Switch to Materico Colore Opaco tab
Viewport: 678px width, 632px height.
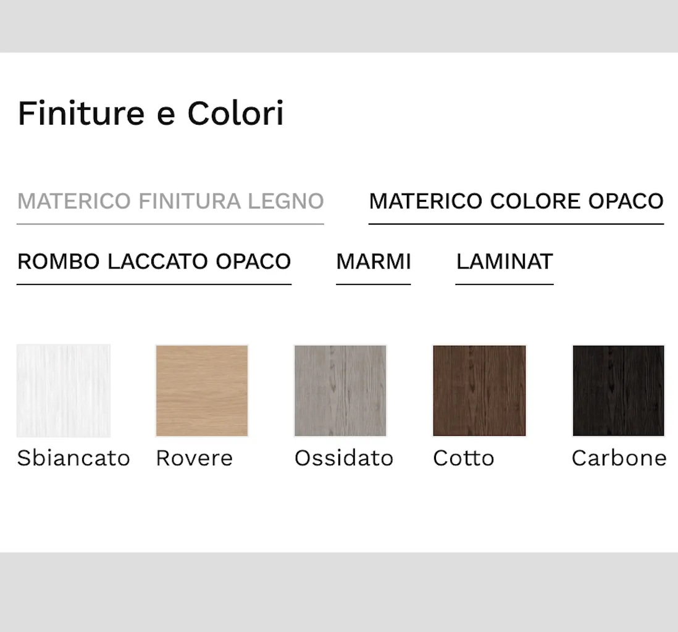[516, 201]
